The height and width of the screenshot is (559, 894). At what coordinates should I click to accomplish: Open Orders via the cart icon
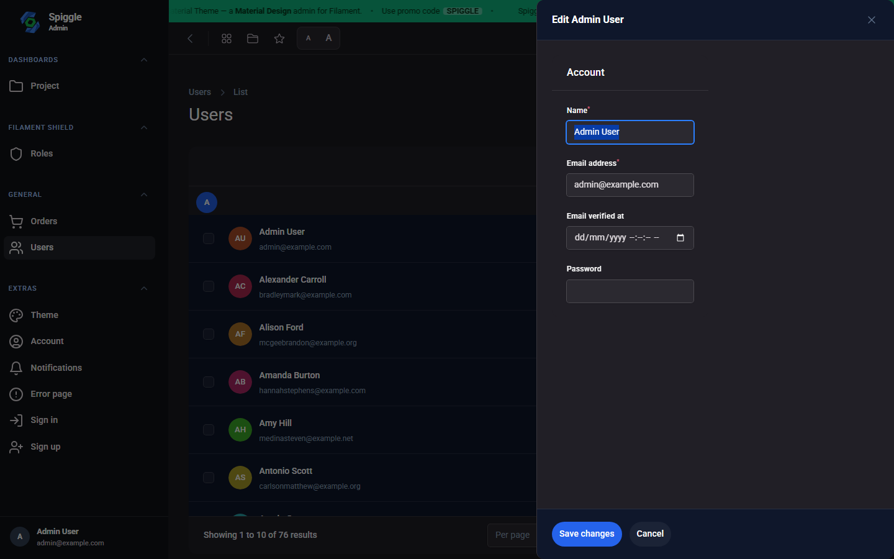[x=16, y=222]
